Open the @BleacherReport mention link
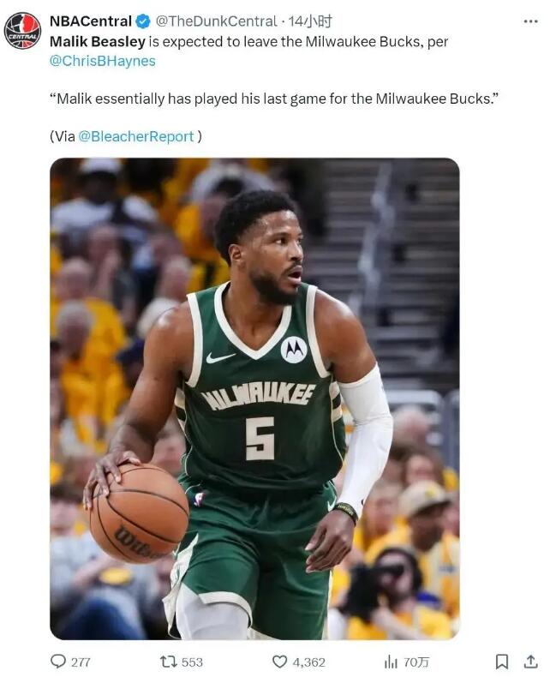This screenshot has height=677, width=556. [136, 136]
